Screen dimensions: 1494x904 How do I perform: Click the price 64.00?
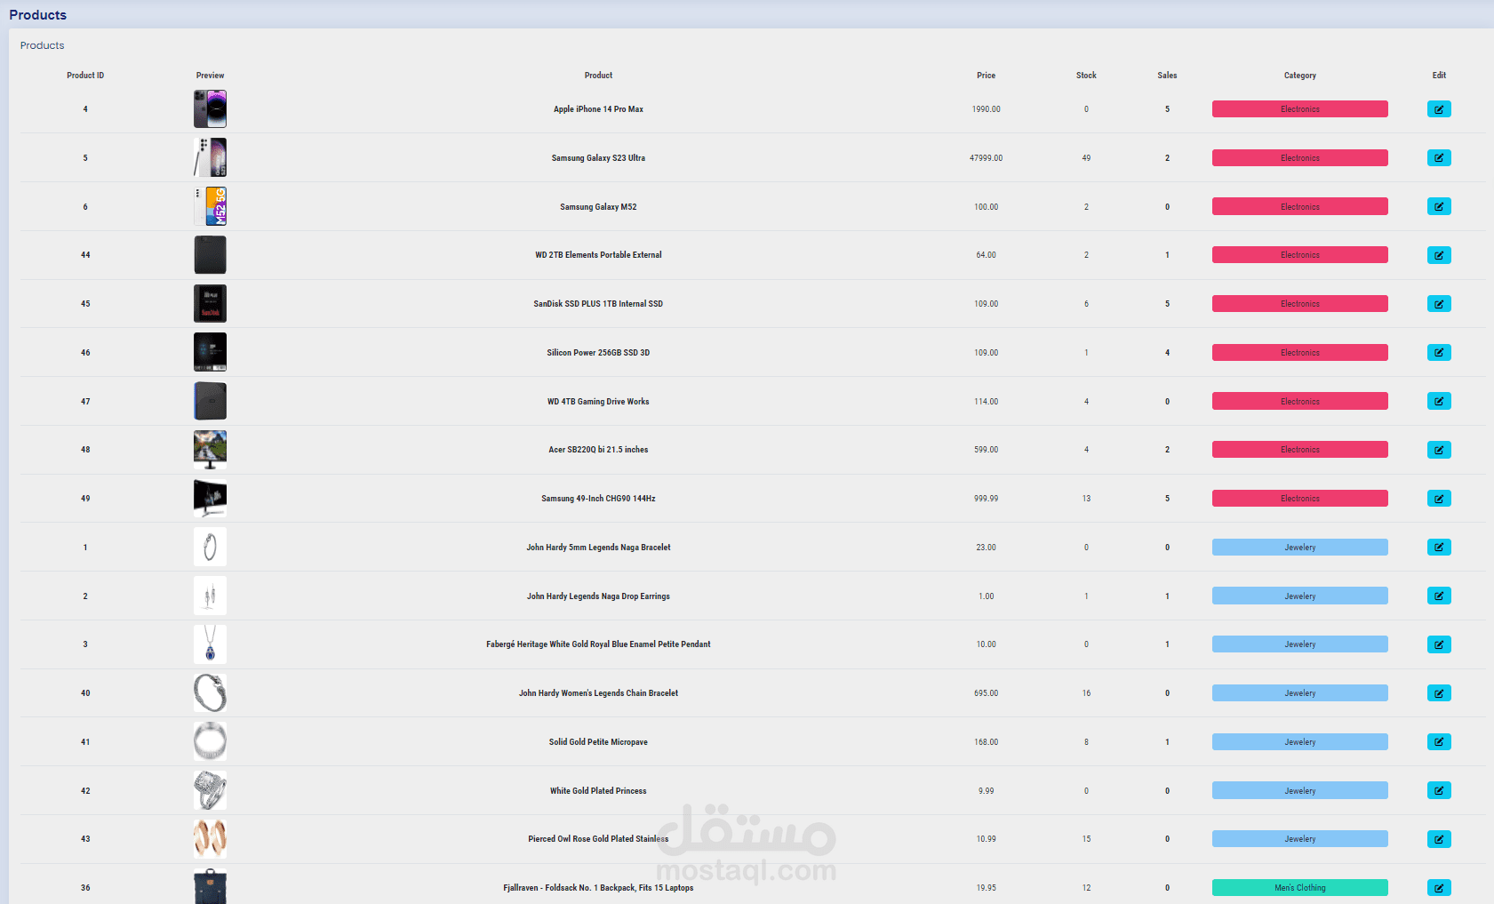pyautogui.click(x=986, y=255)
